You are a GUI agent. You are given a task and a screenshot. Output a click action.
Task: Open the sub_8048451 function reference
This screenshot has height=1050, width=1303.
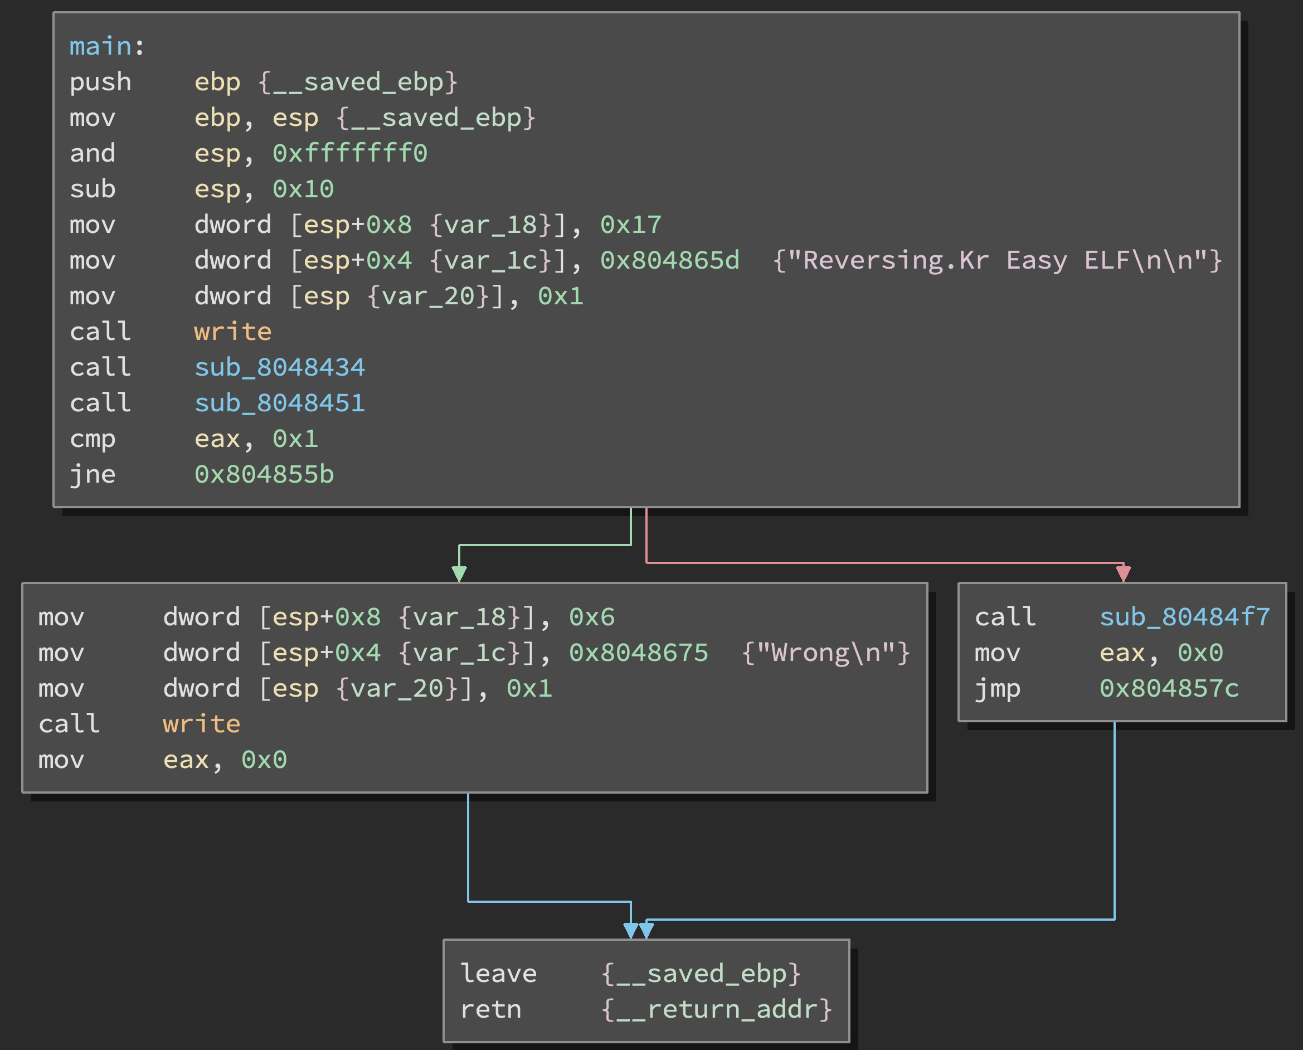pos(279,403)
